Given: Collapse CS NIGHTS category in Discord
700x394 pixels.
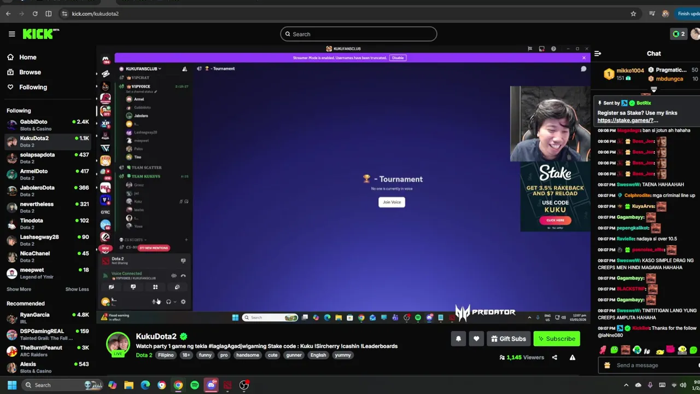Looking at the screenshot, I should click(134, 240).
